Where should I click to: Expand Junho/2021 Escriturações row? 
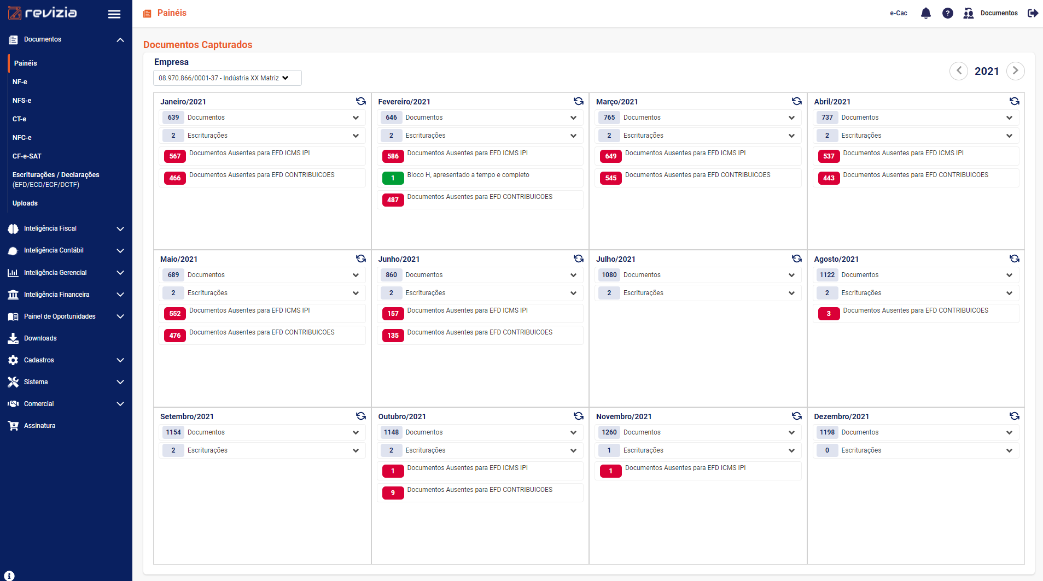480,293
